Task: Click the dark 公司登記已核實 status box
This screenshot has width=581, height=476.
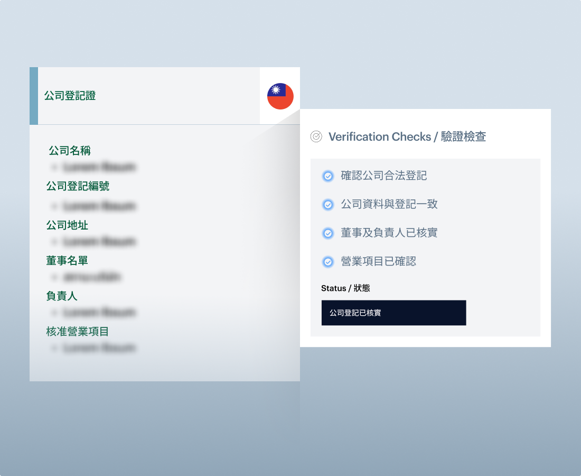Action: pyautogui.click(x=393, y=313)
